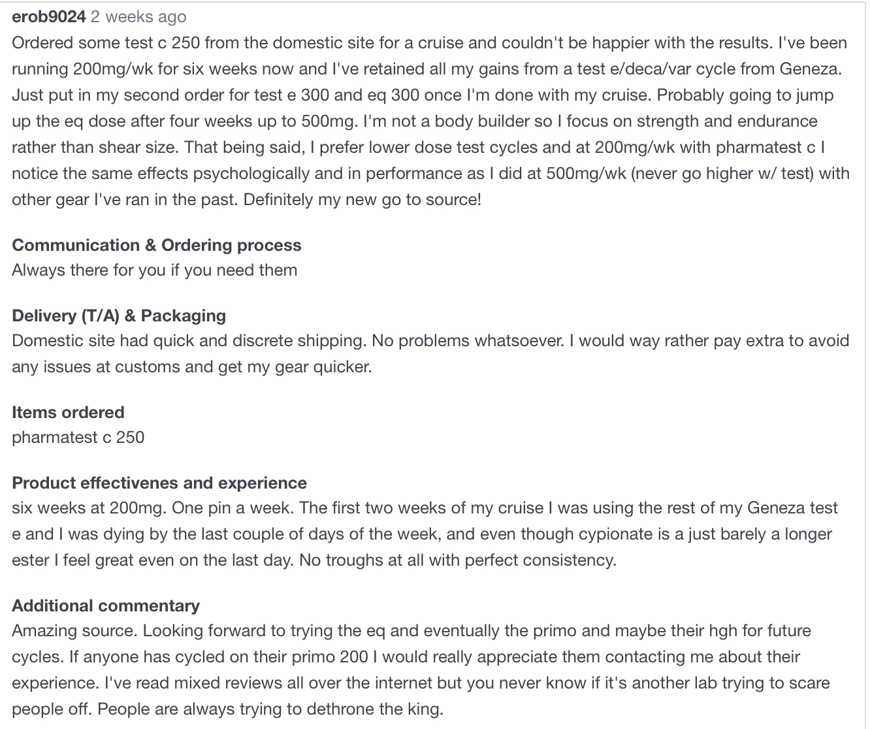Click the line starting "Just put in my second order"
This screenshot has height=729, width=870.
(x=423, y=95)
